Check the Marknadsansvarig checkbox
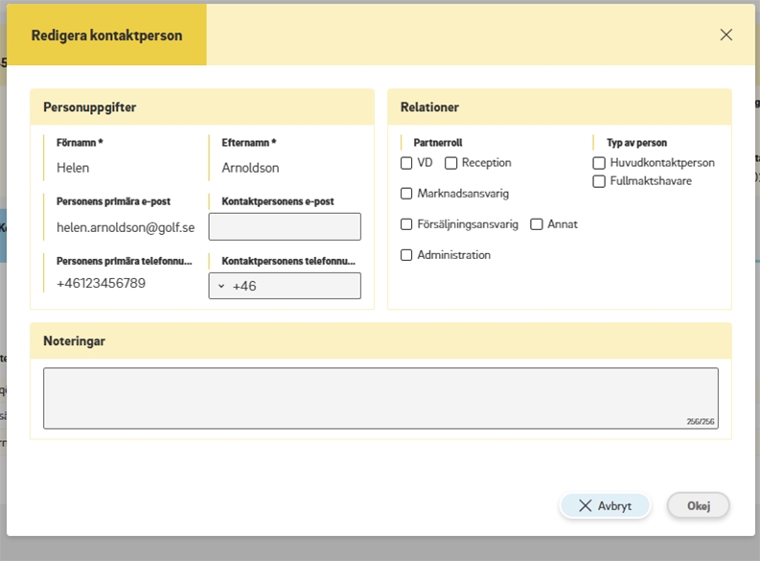Screen dimensions: 760x561 [x=406, y=194]
